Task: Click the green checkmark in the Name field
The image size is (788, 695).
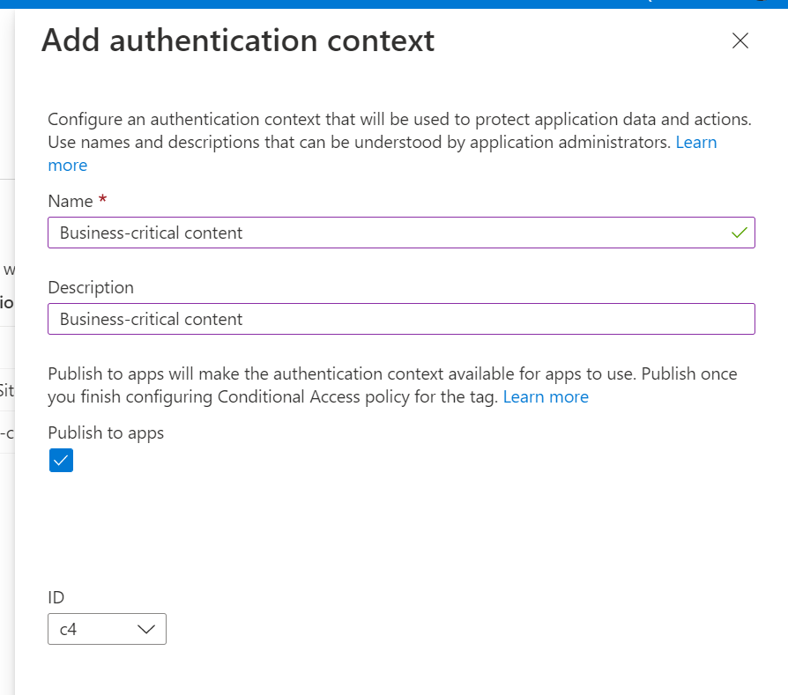Action: coord(739,233)
